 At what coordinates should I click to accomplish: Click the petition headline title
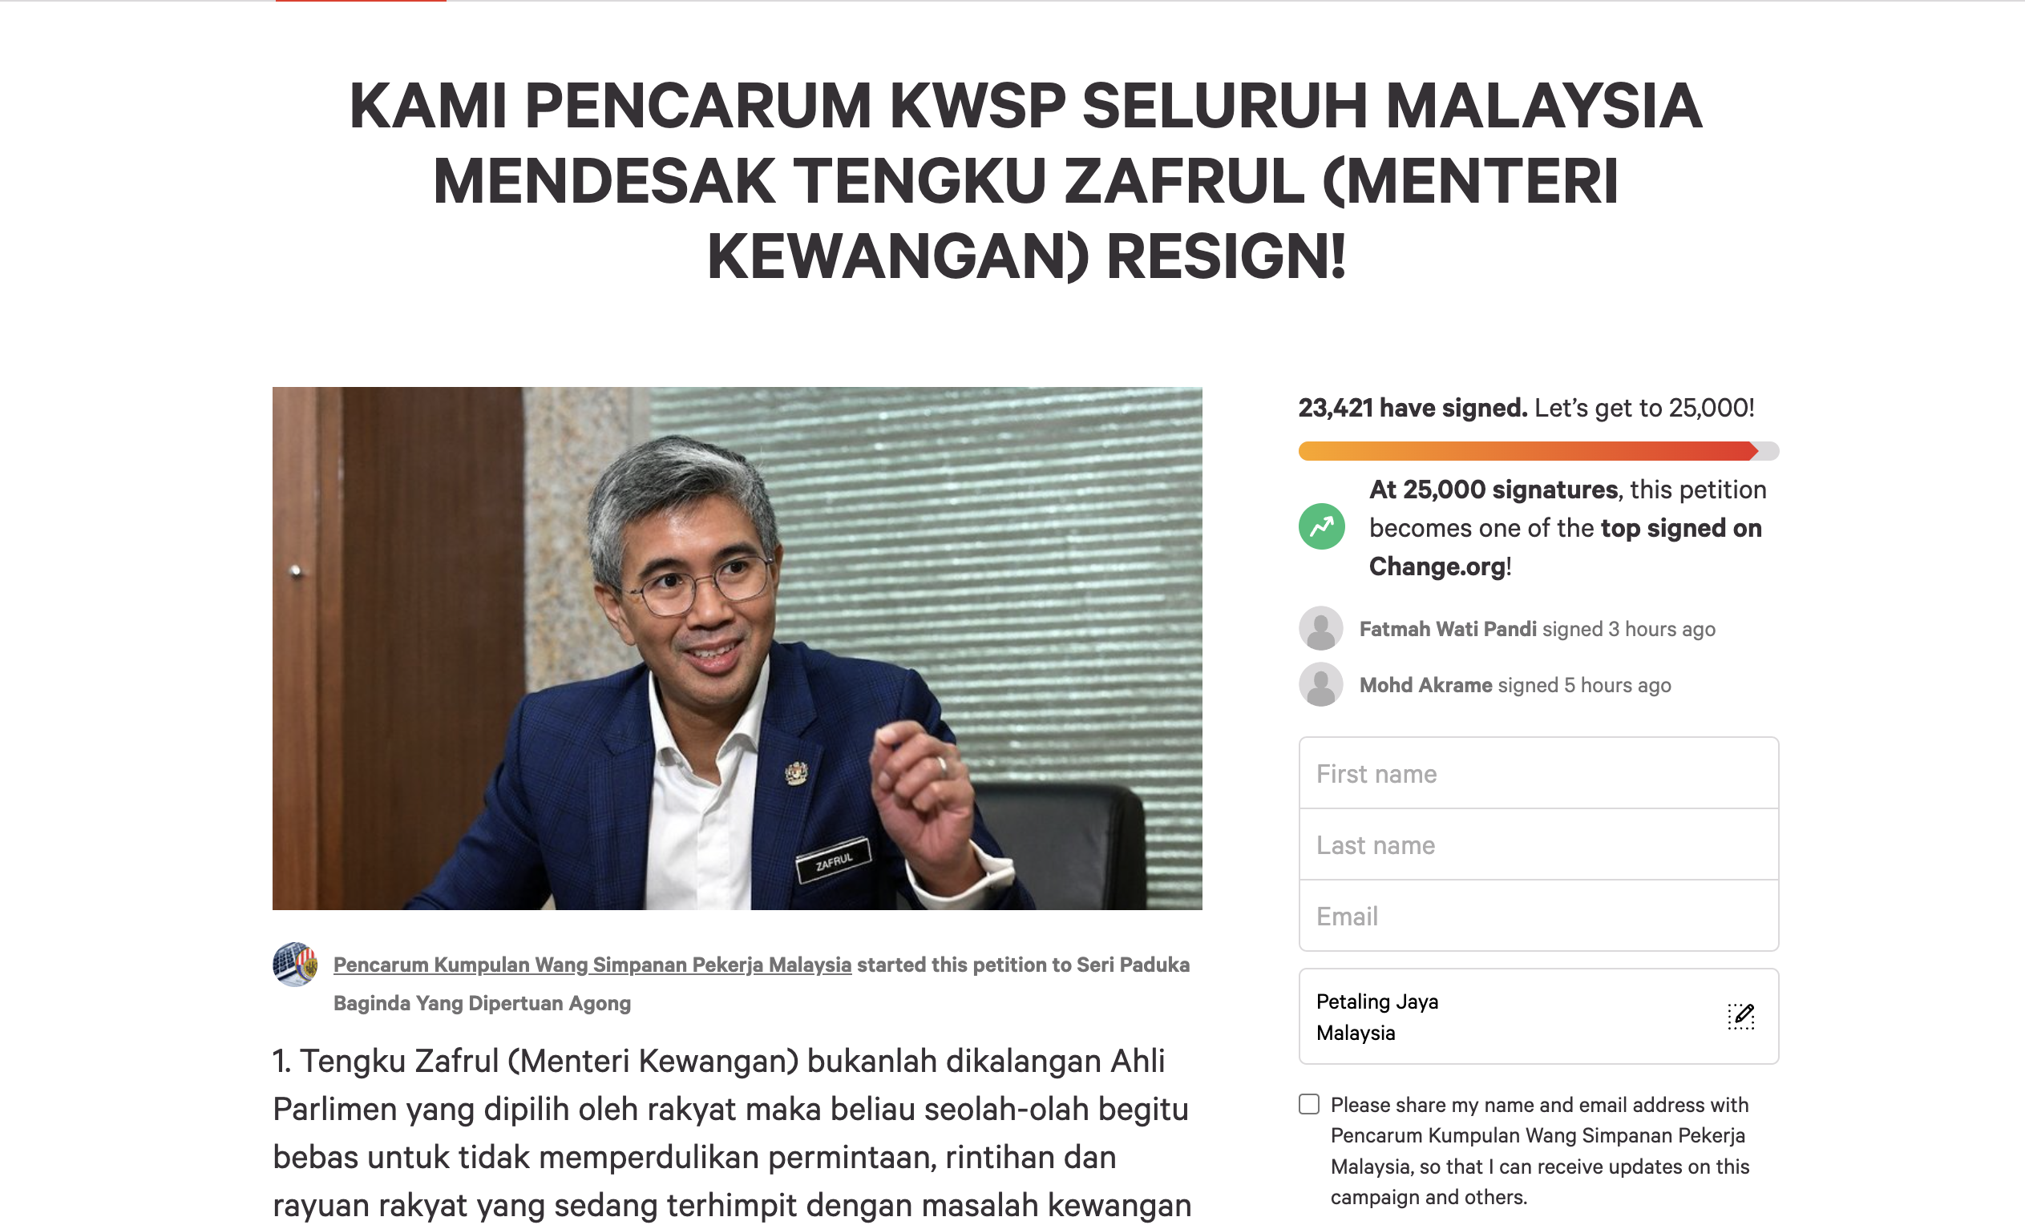click(1025, 181)
